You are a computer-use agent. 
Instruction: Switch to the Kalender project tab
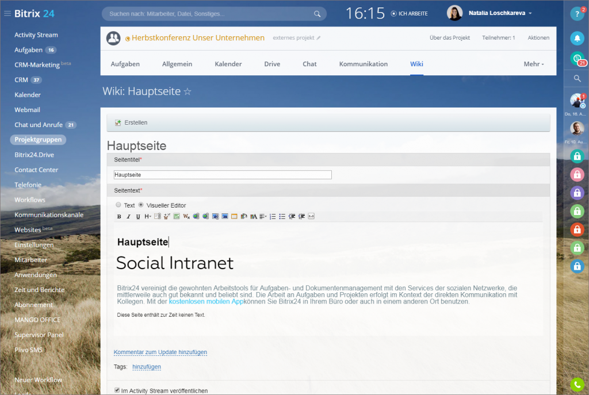[x=228, y=64]
